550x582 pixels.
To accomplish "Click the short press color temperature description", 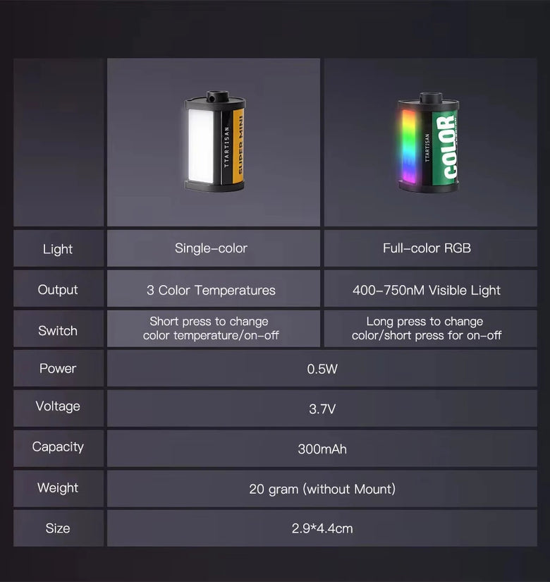I will pos(210,328).
